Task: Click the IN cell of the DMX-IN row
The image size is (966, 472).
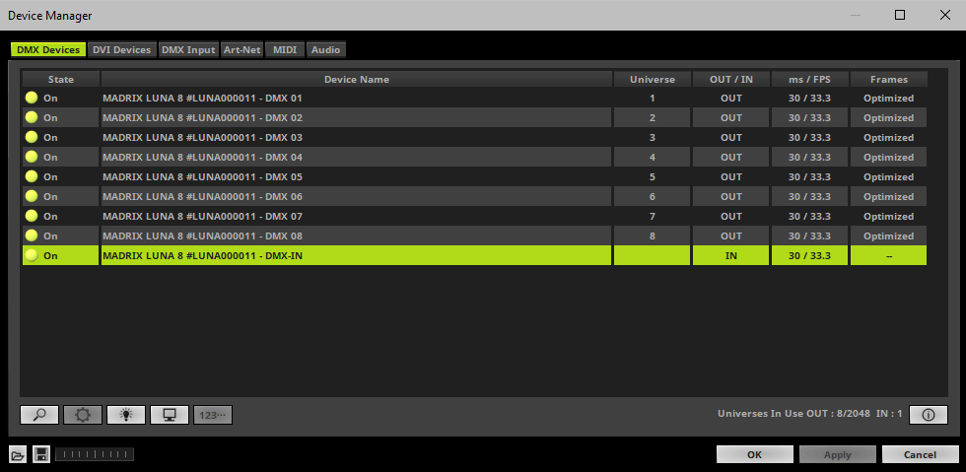Action: coord(731,256)
